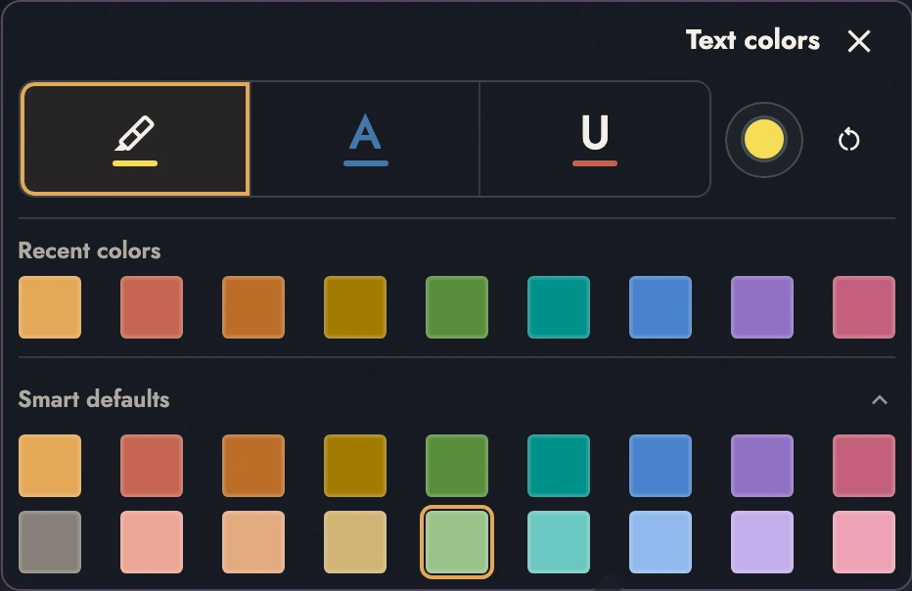Choose rose pink in Smart defaults top row
Screen dimensions: 912x591
864,466
